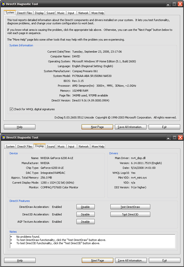Open the Music tab in the top window

coord(61,13)
